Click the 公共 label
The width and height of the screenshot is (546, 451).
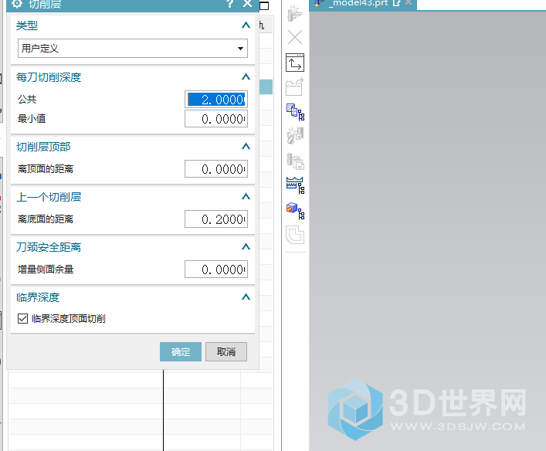pos(27,100)
